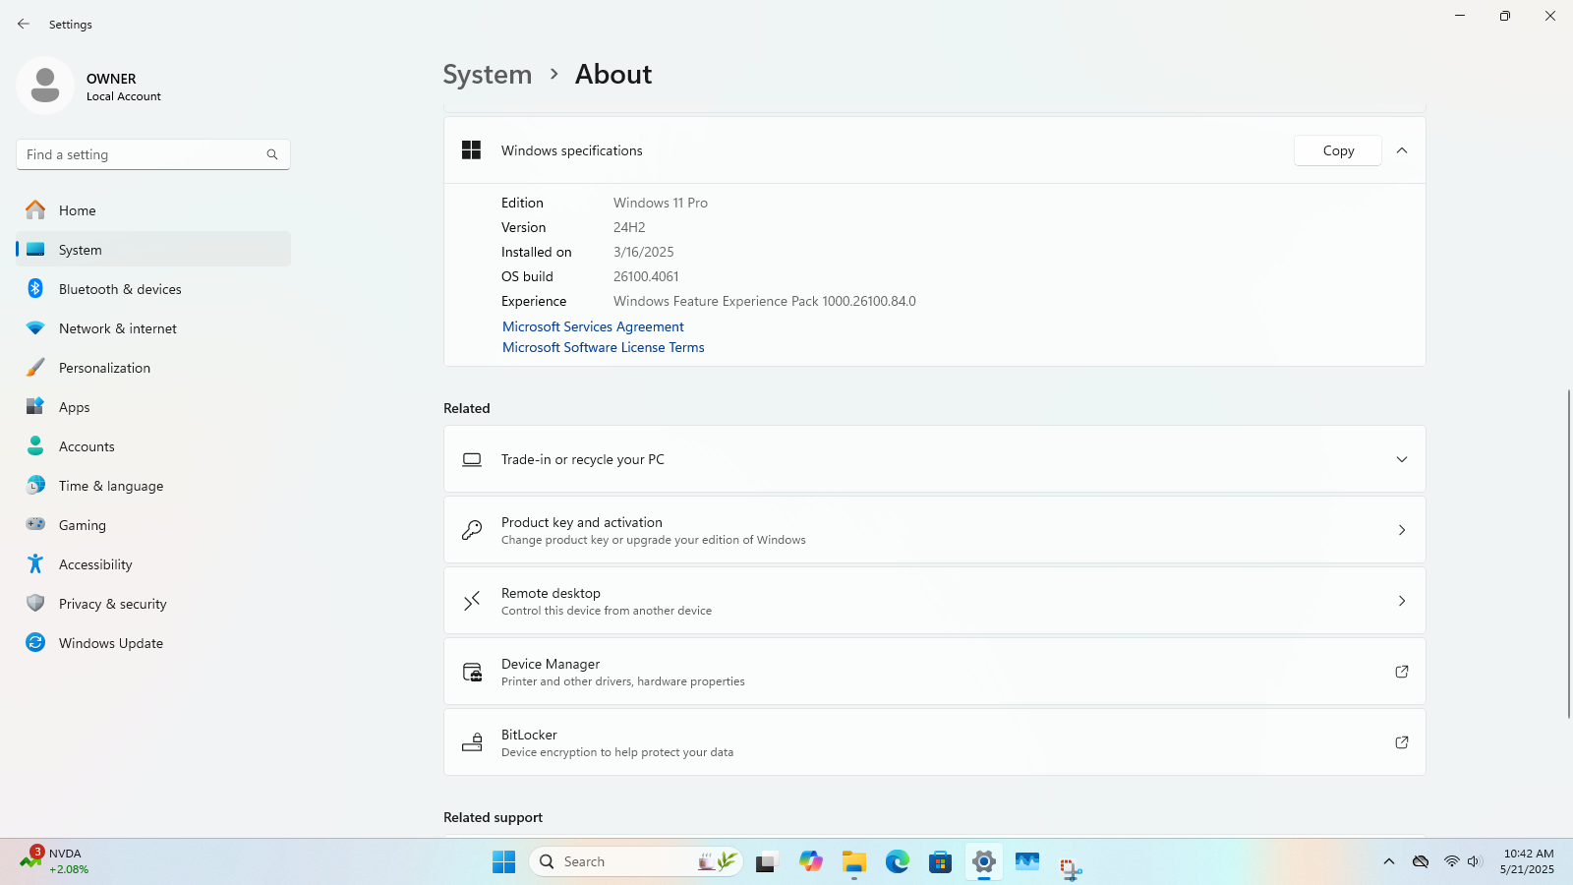Click the Windows logo in specifications header
The width and height of the screenshot is (1573, 885).
point(472,150)
